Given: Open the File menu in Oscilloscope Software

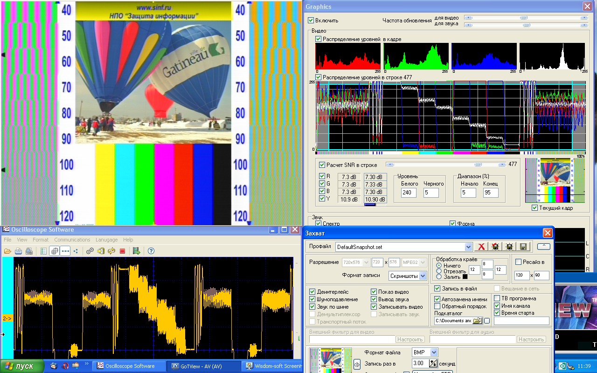Looking at the screenshot, I should (7, 240).
